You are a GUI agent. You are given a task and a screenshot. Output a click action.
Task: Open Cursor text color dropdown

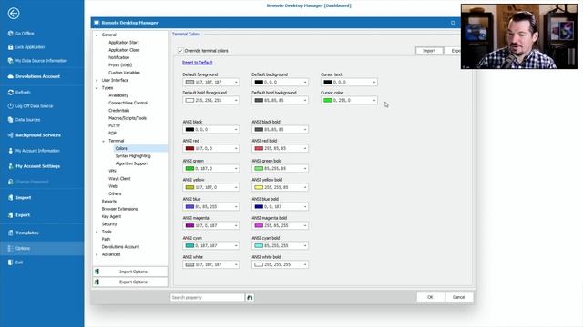click(374, 83)
